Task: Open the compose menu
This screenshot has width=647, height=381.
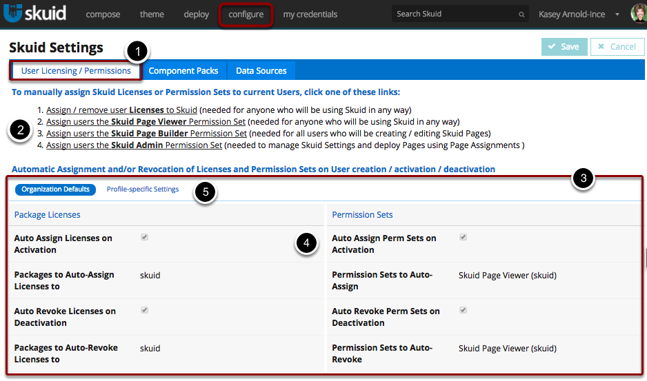Action: pos(103,14)
